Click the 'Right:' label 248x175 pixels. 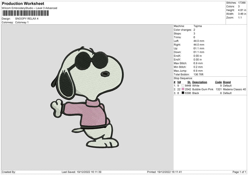[x=177, y=45]
